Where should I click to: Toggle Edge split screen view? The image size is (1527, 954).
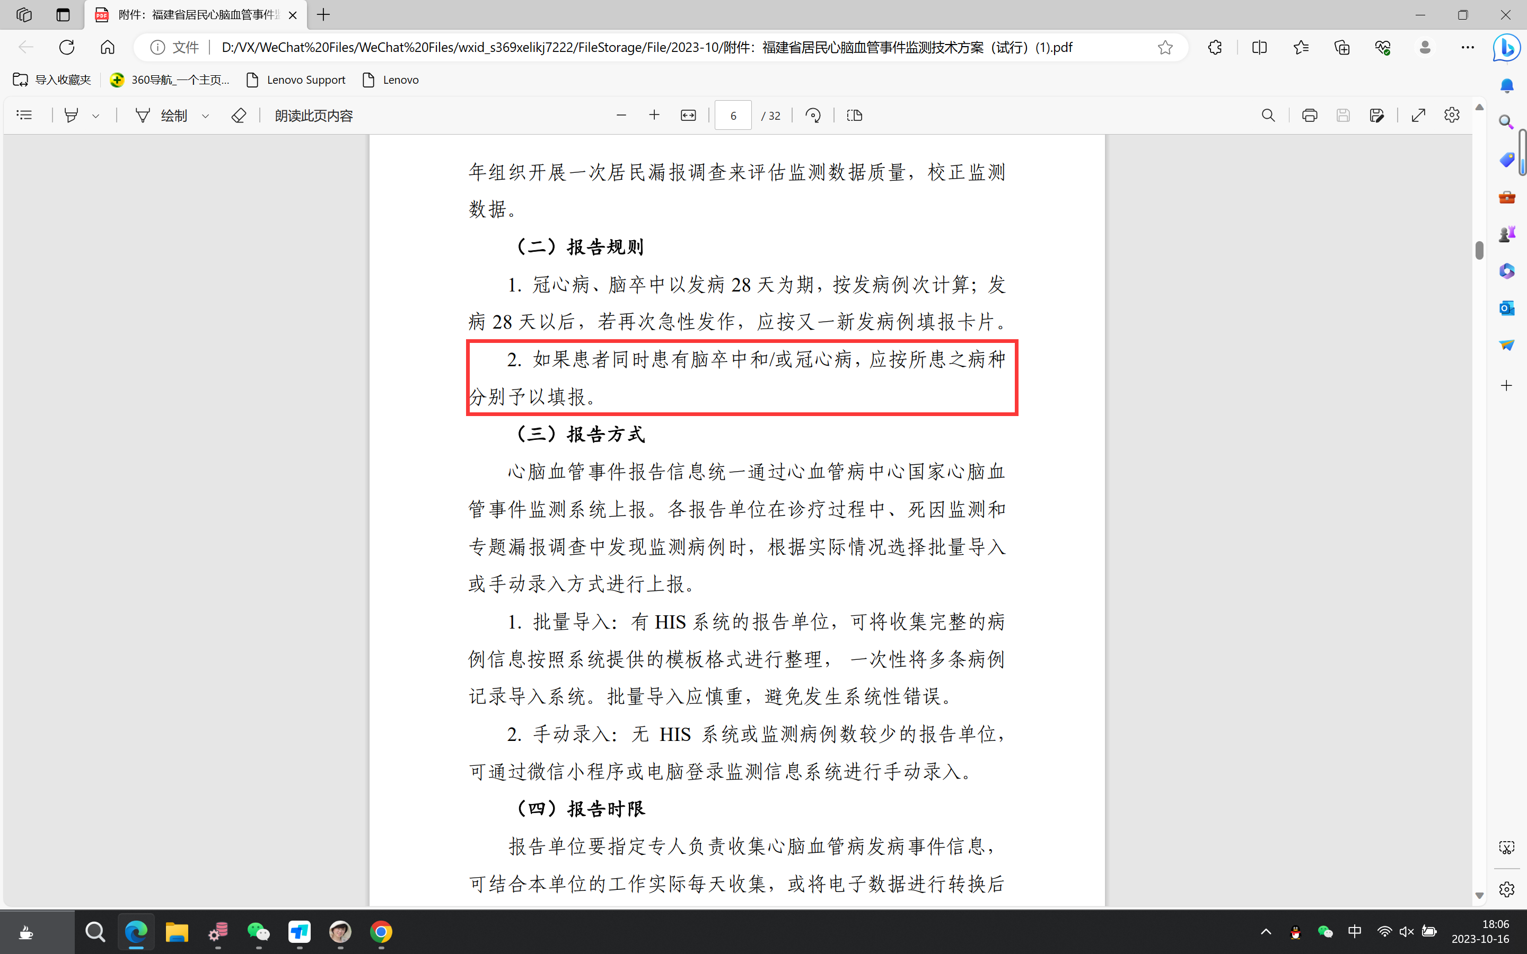point(1259,47)
